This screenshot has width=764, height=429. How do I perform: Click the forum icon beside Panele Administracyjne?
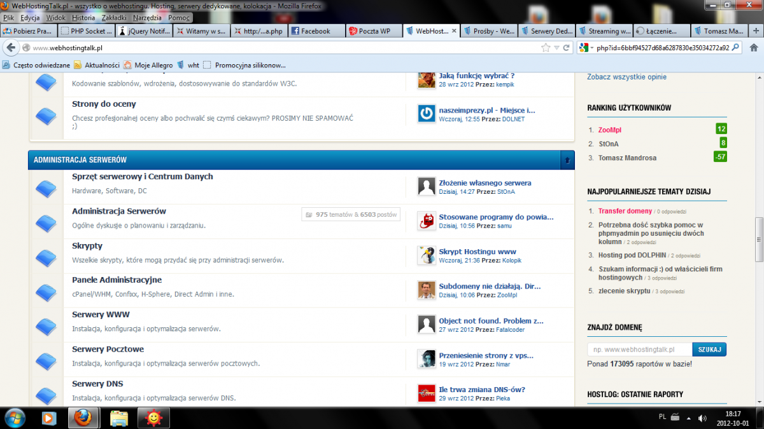point(45,292)
